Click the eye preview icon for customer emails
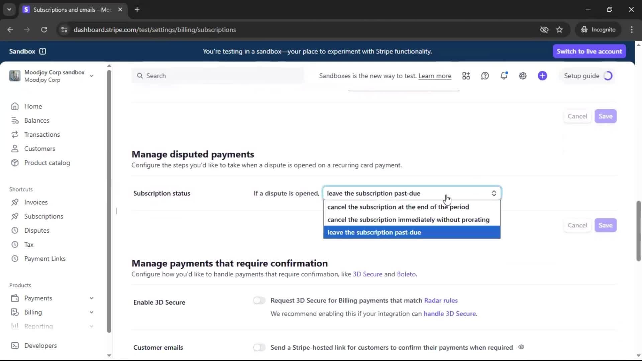The image size is (642, 361). point(521,347)
